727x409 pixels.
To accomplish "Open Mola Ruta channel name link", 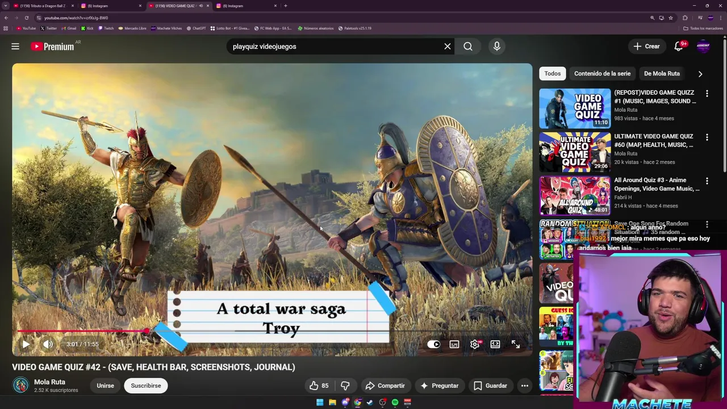I will (49, 382).
